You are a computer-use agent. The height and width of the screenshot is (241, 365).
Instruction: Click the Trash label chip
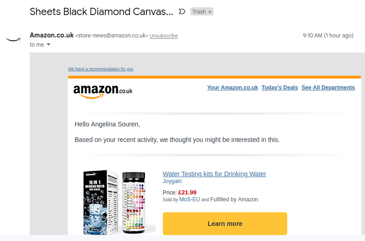(x=199, y=12)
